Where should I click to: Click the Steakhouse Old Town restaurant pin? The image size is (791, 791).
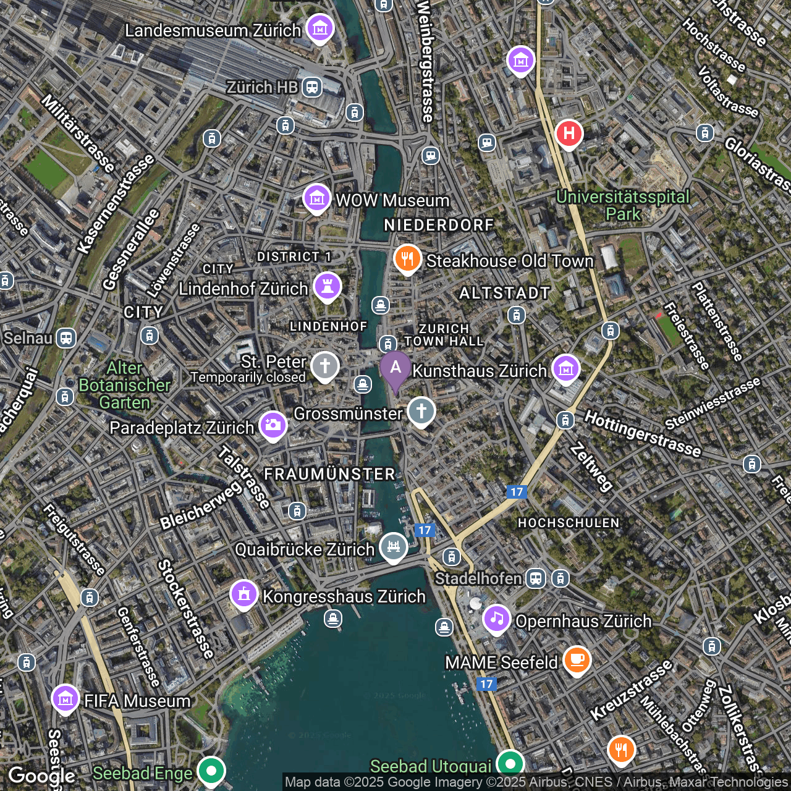[x=407, y=260]
